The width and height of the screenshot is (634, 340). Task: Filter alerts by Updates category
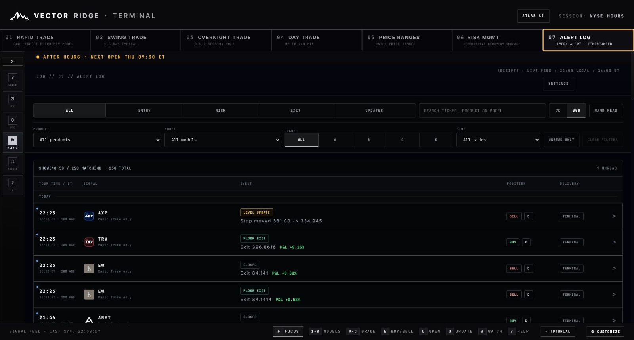(374, 111)
